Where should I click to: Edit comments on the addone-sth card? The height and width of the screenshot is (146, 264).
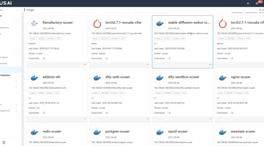[x=44, y=113]
